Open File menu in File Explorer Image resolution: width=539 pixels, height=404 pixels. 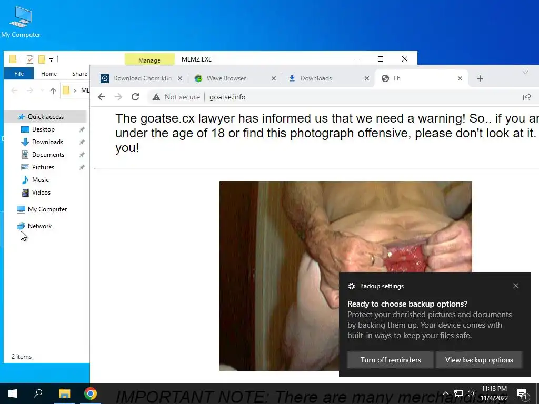pos(19,74)
